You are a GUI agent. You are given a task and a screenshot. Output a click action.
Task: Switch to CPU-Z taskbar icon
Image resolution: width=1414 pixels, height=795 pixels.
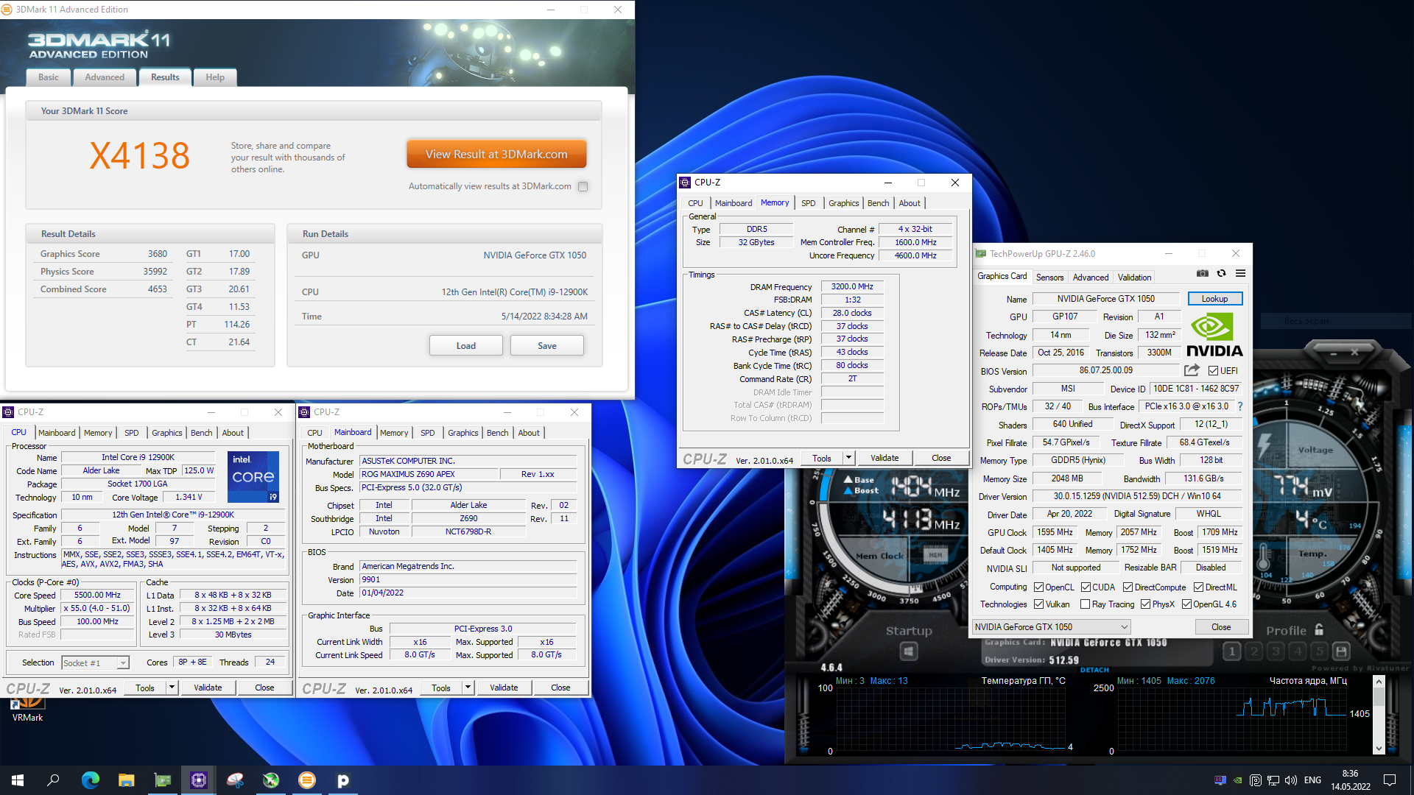coord(199,780)
